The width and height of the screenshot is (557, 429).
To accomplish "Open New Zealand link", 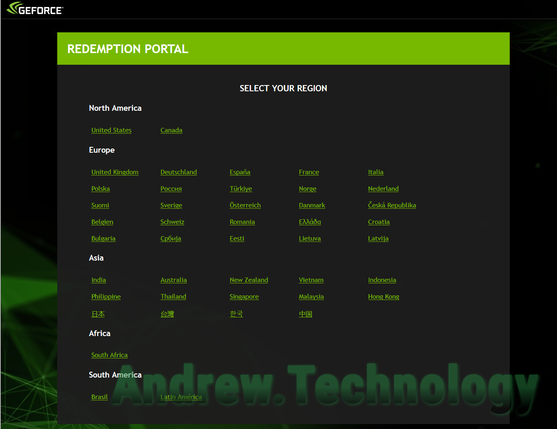I will (249, 280).
